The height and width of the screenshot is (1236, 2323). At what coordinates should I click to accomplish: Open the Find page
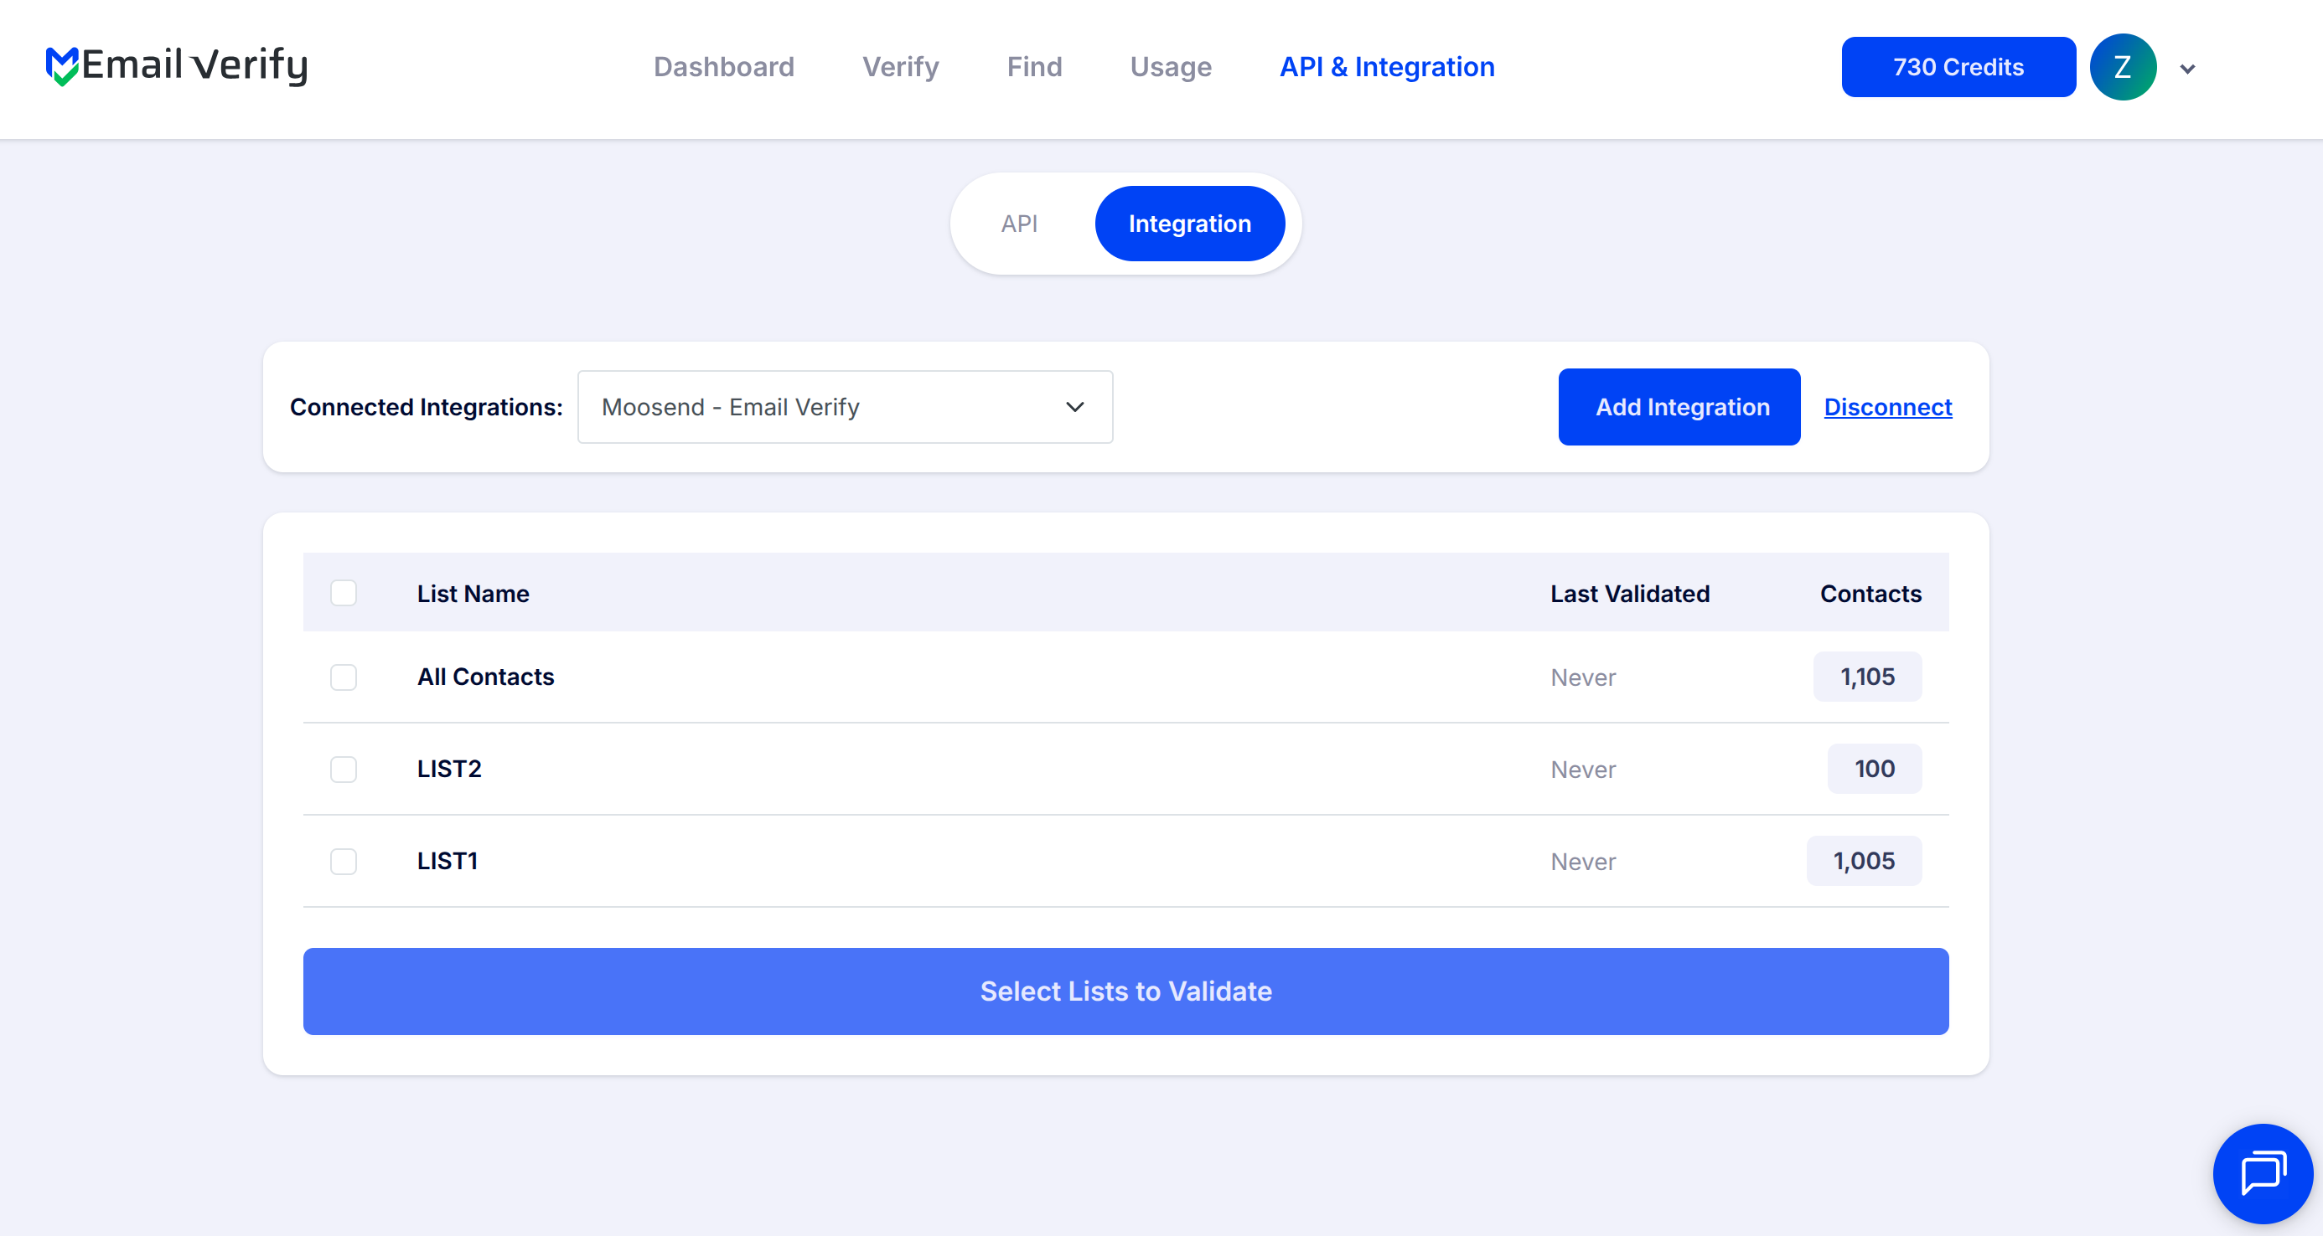pos(1034,67)
